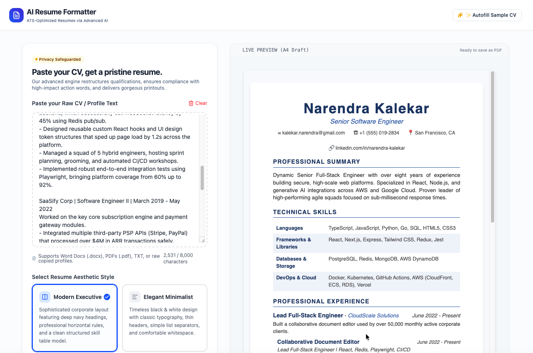This screenshot has width=533, height=353.
Task: Click the envelope icon beside the email
Action: click(x=280, y=133)
